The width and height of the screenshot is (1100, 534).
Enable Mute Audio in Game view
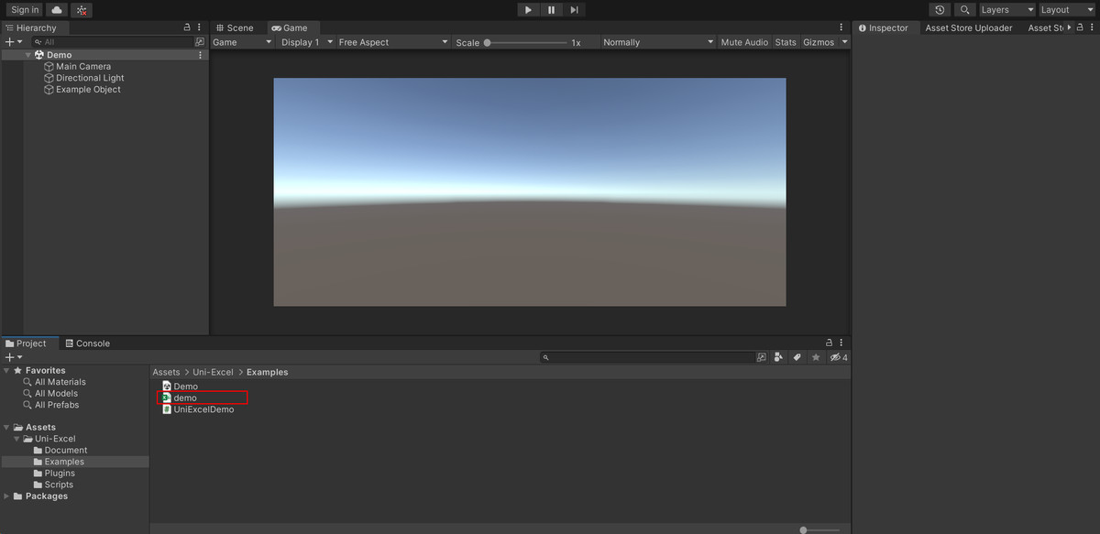pyautogui.click(x=743, y=41)
